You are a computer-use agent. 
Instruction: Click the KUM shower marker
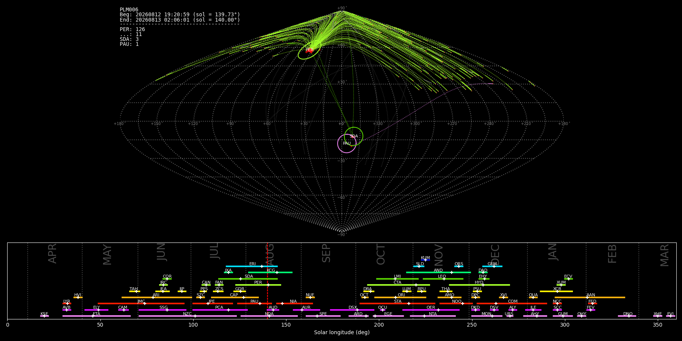(x=425, y=260)
